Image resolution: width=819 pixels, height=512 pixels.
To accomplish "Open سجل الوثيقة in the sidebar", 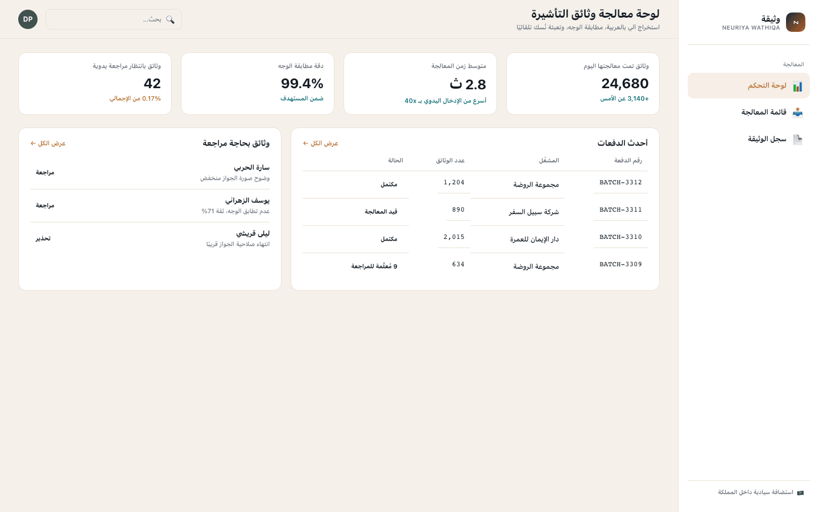I will click(x=748, y=139).
